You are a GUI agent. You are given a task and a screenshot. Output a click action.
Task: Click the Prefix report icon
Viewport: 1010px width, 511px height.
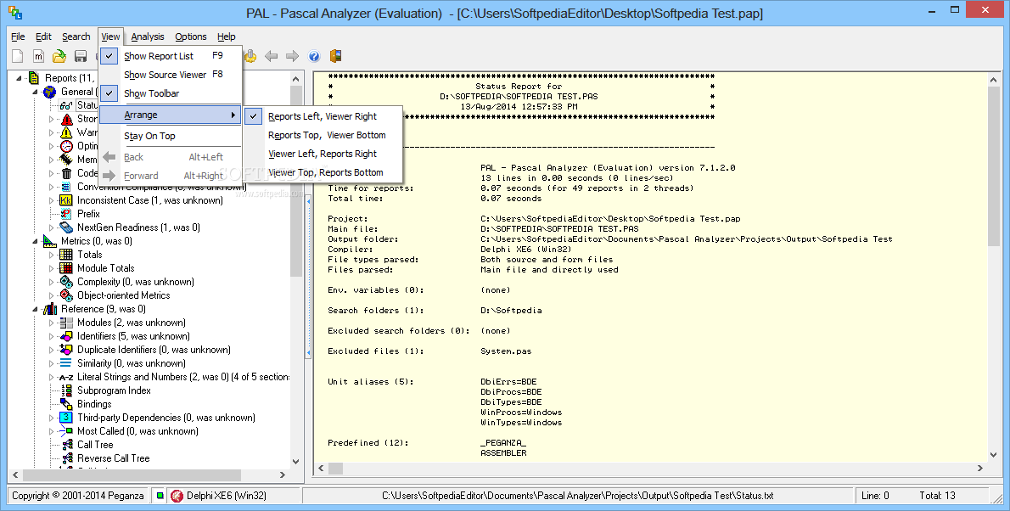(66, 214)
